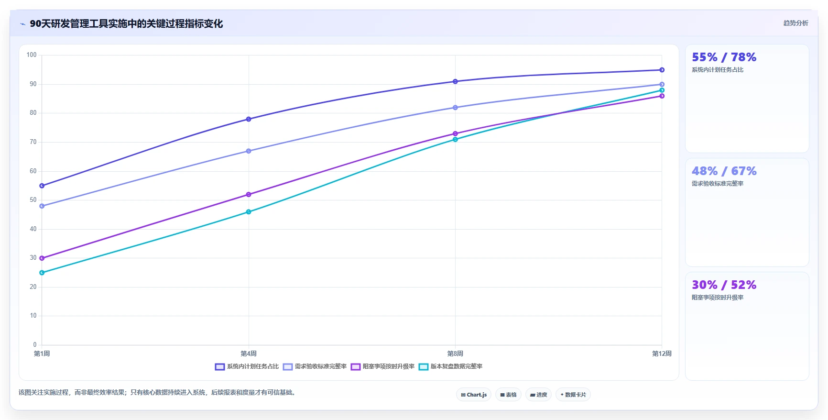Click the legend text 阻塞事项按时升级率
This screenshot has height=420, width=828.
coord(389,366)
